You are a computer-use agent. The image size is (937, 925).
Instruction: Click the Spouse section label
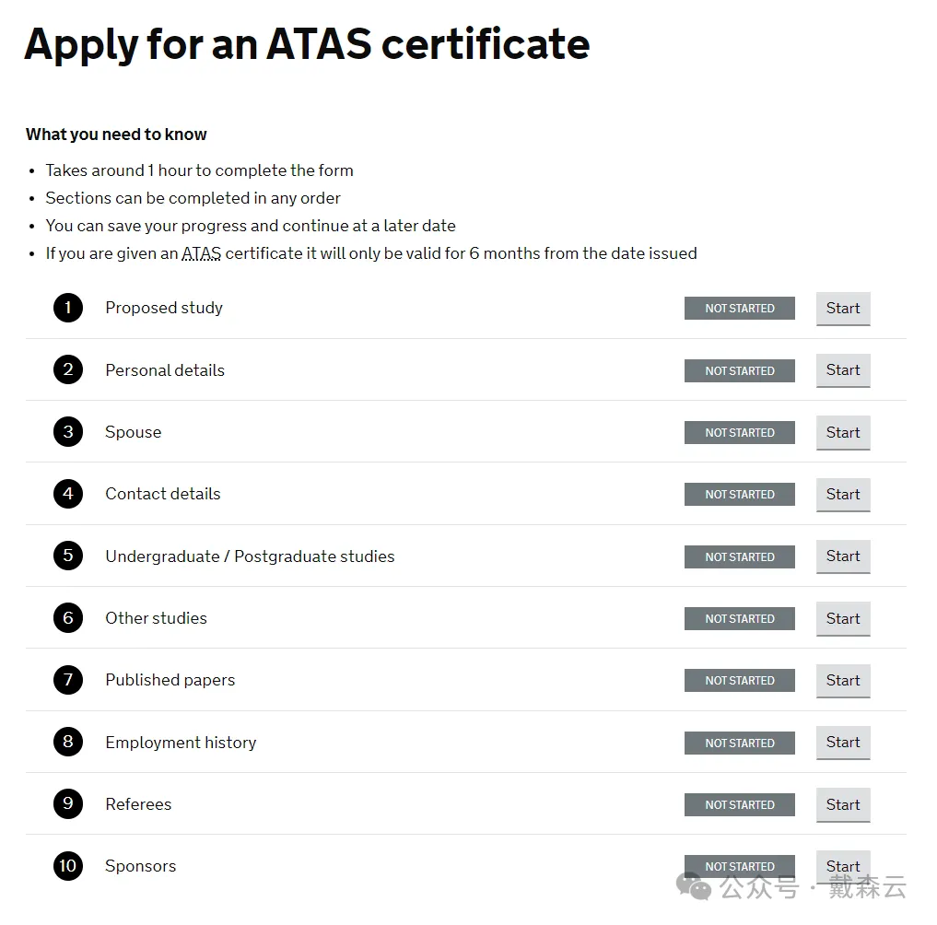point(133,432)
